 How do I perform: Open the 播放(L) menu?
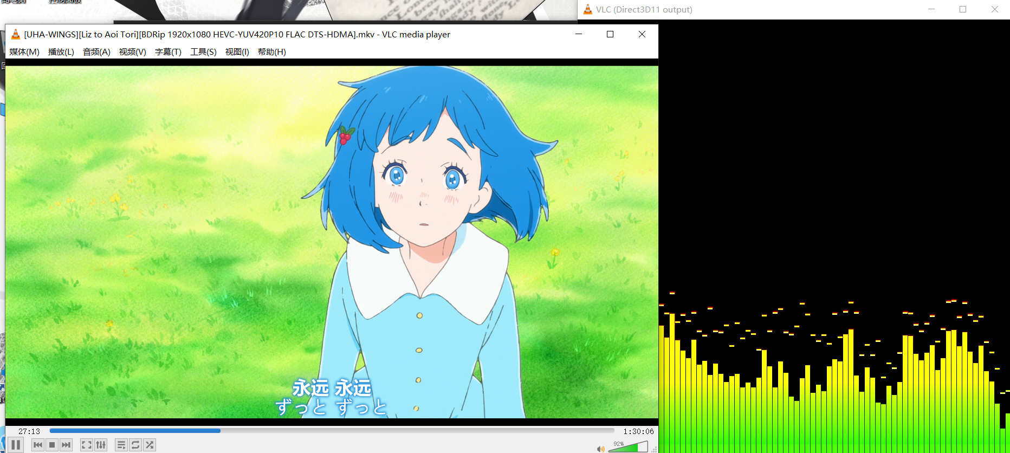tap(61, 52)
